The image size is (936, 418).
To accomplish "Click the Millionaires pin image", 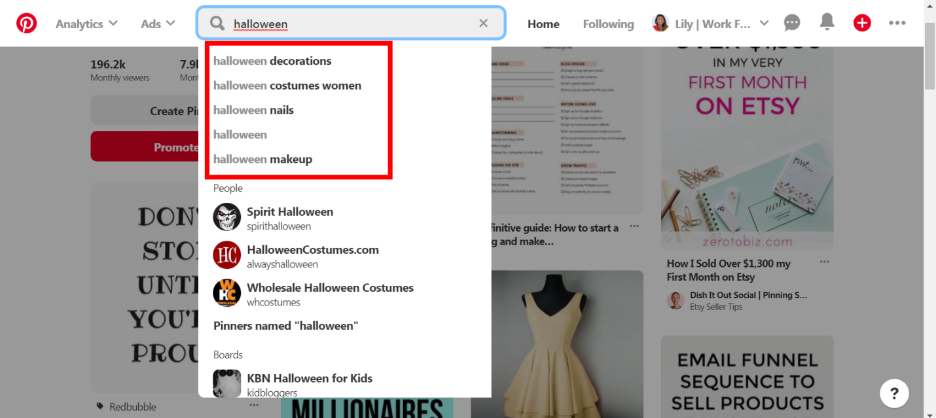I will pyautogui.click(x=367, y=408).
